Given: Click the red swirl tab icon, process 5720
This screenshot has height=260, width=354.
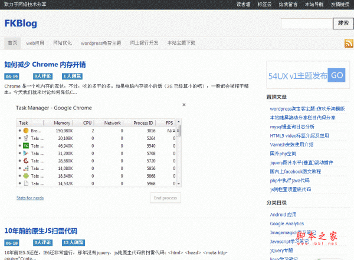Looking at the screenshot, I should click(26, 161).
